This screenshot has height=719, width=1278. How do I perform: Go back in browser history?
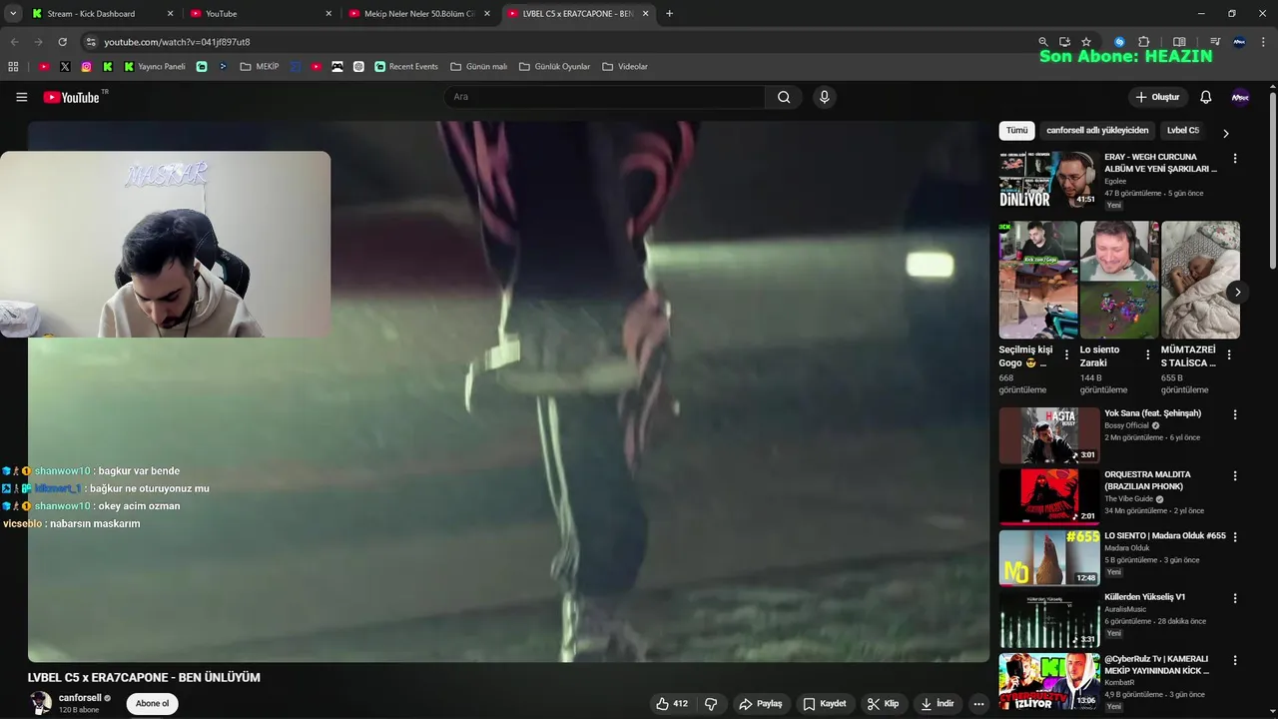(14, 42)
